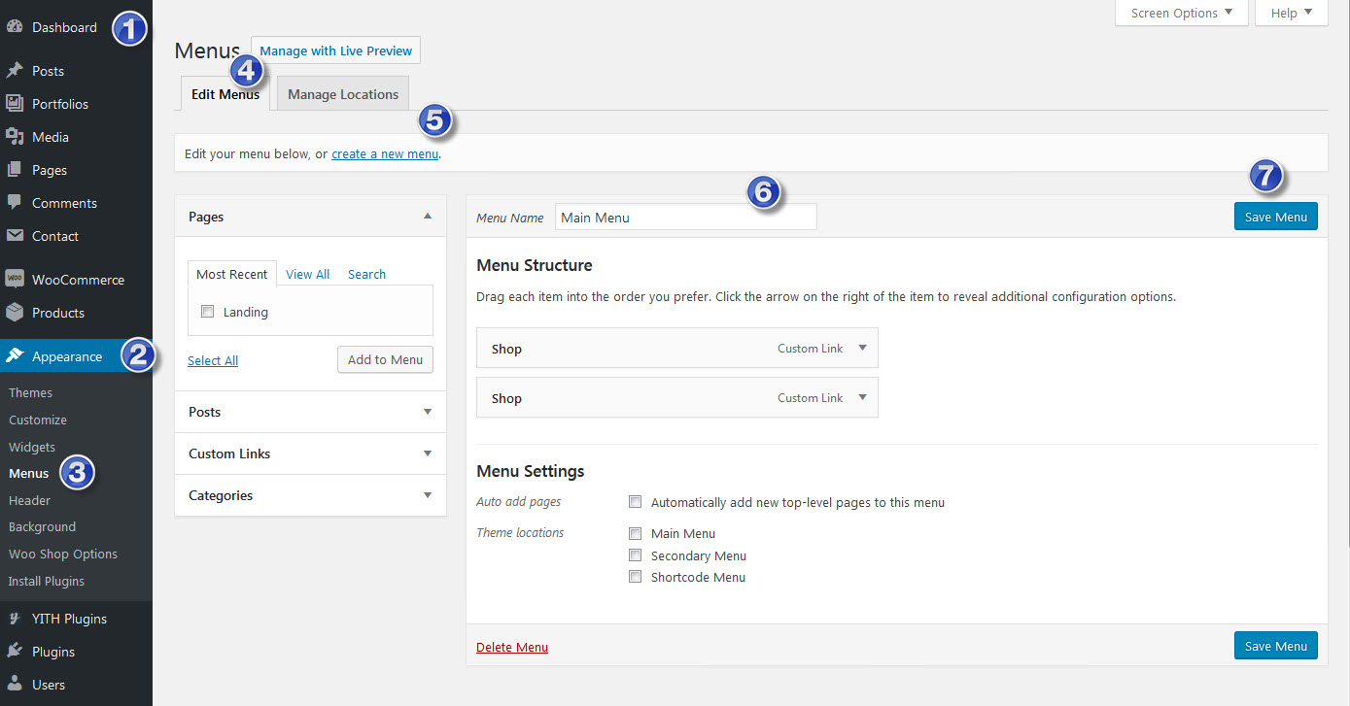1350x706 pixels.
Task: Collapse the Pages panel arrow
Action: 428,217
